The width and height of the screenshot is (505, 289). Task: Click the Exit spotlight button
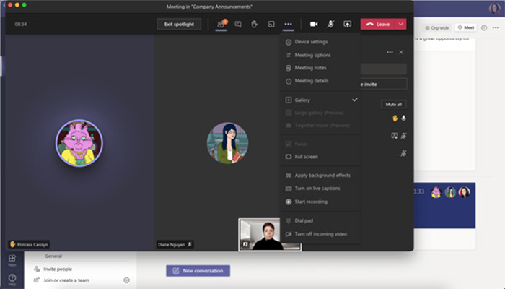[179, 24]
